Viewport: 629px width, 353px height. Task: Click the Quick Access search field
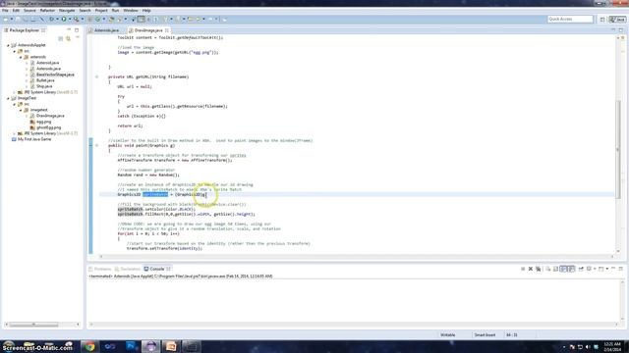[x=570, y=20]
